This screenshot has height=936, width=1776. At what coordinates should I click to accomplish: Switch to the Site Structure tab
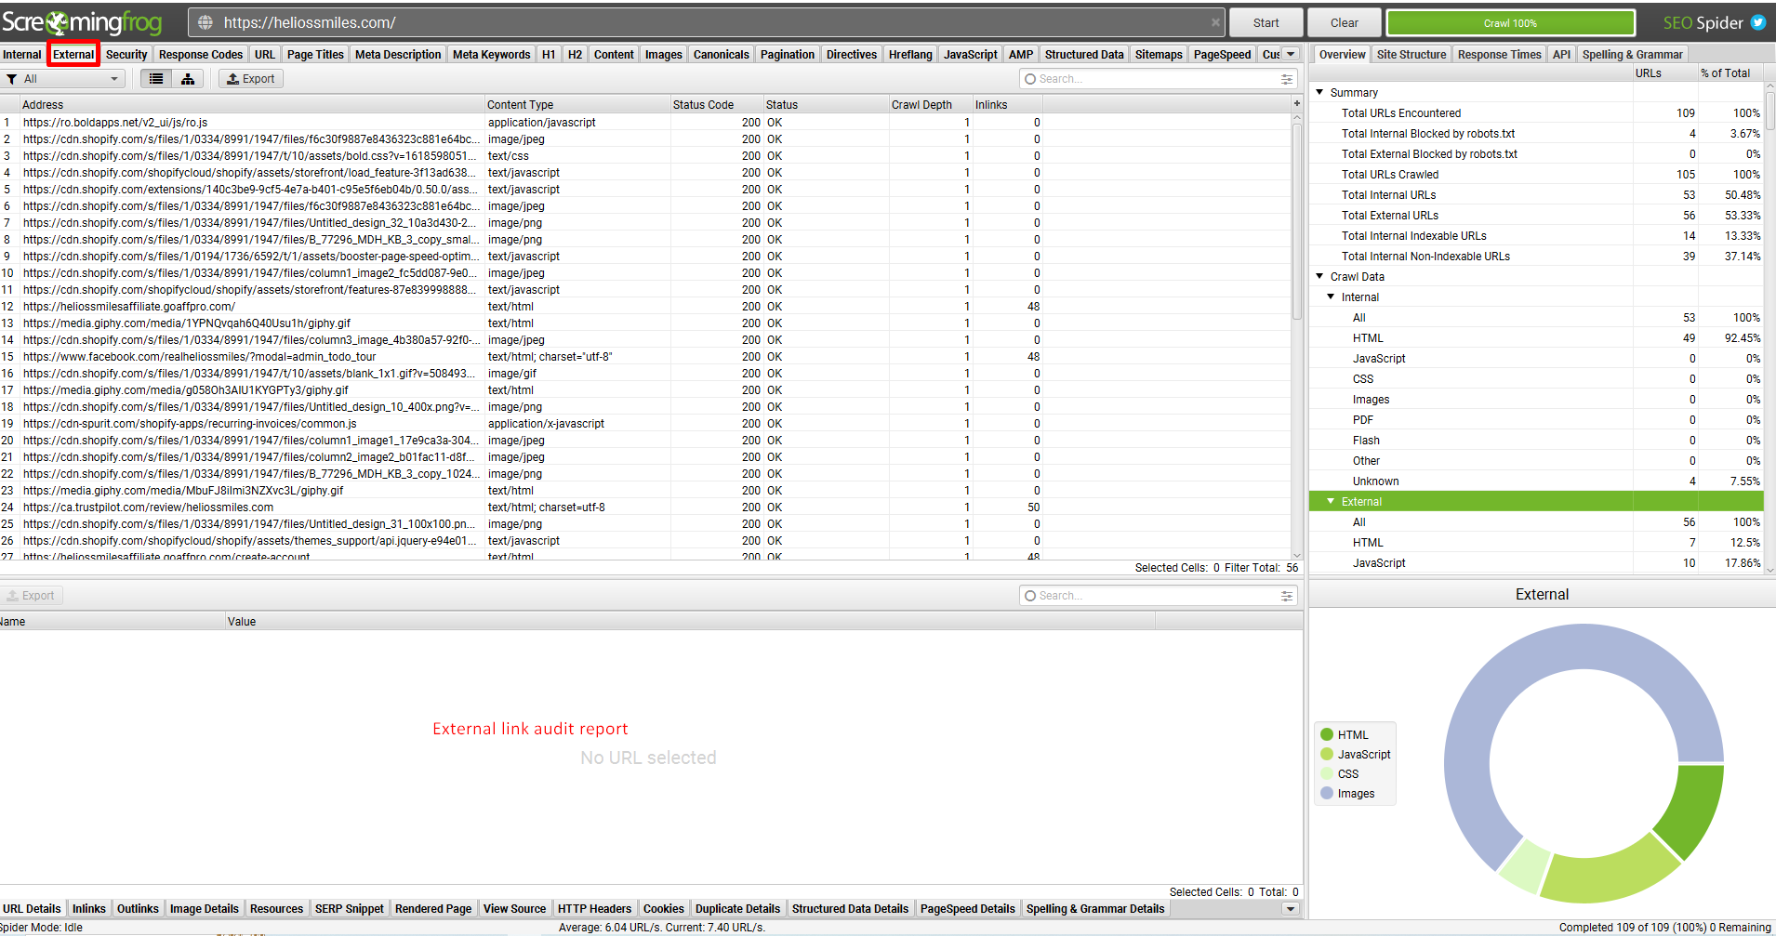point(1412,54)
